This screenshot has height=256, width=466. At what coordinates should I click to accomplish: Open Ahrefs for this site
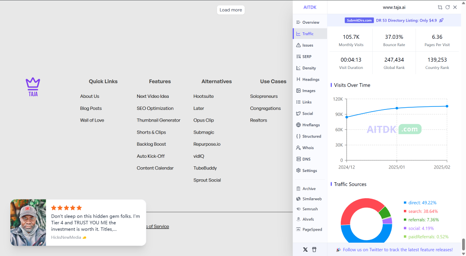coord(310,219)
